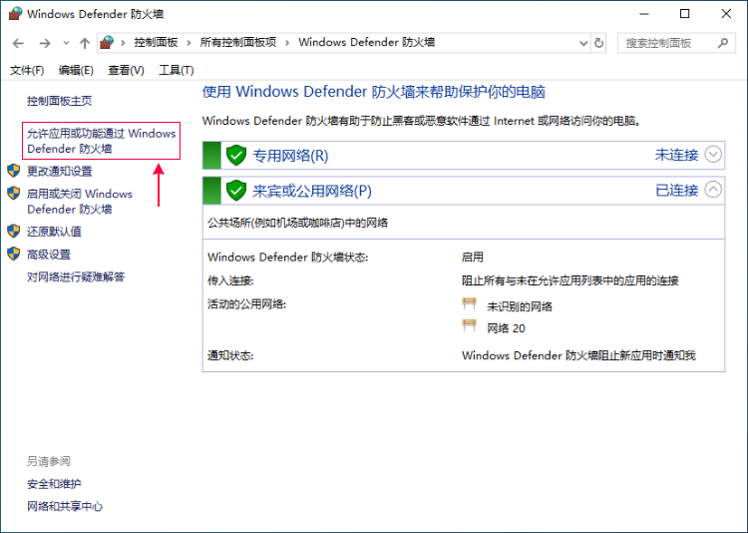Minimize the Windows Defender 防火墙 window

pos(644,14)
